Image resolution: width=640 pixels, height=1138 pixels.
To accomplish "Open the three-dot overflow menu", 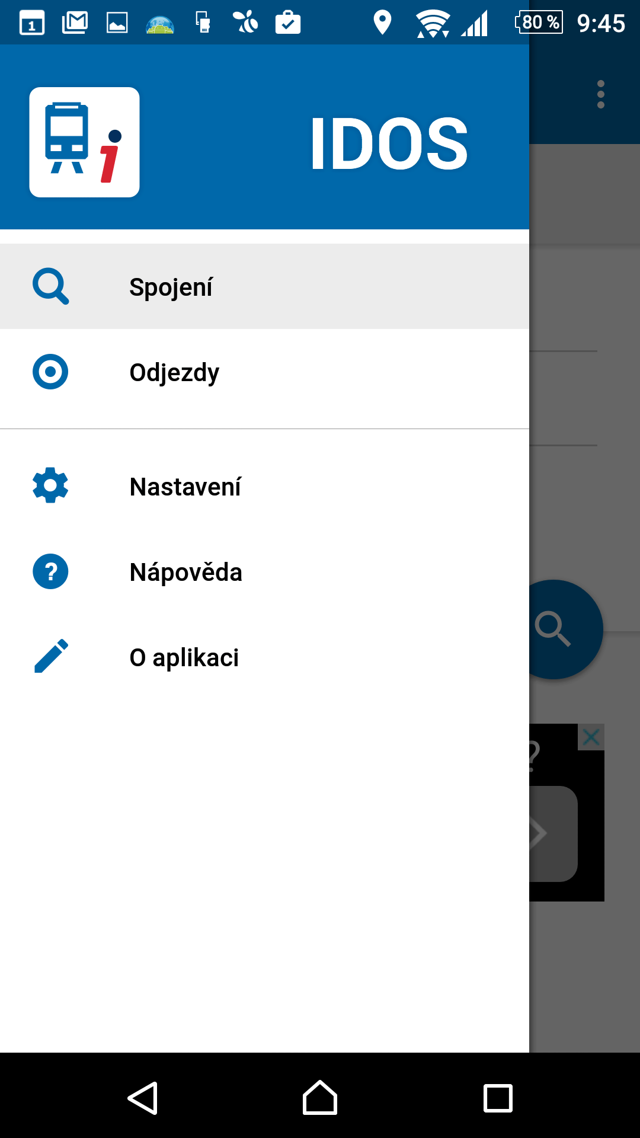I will (x=601, y=94).
